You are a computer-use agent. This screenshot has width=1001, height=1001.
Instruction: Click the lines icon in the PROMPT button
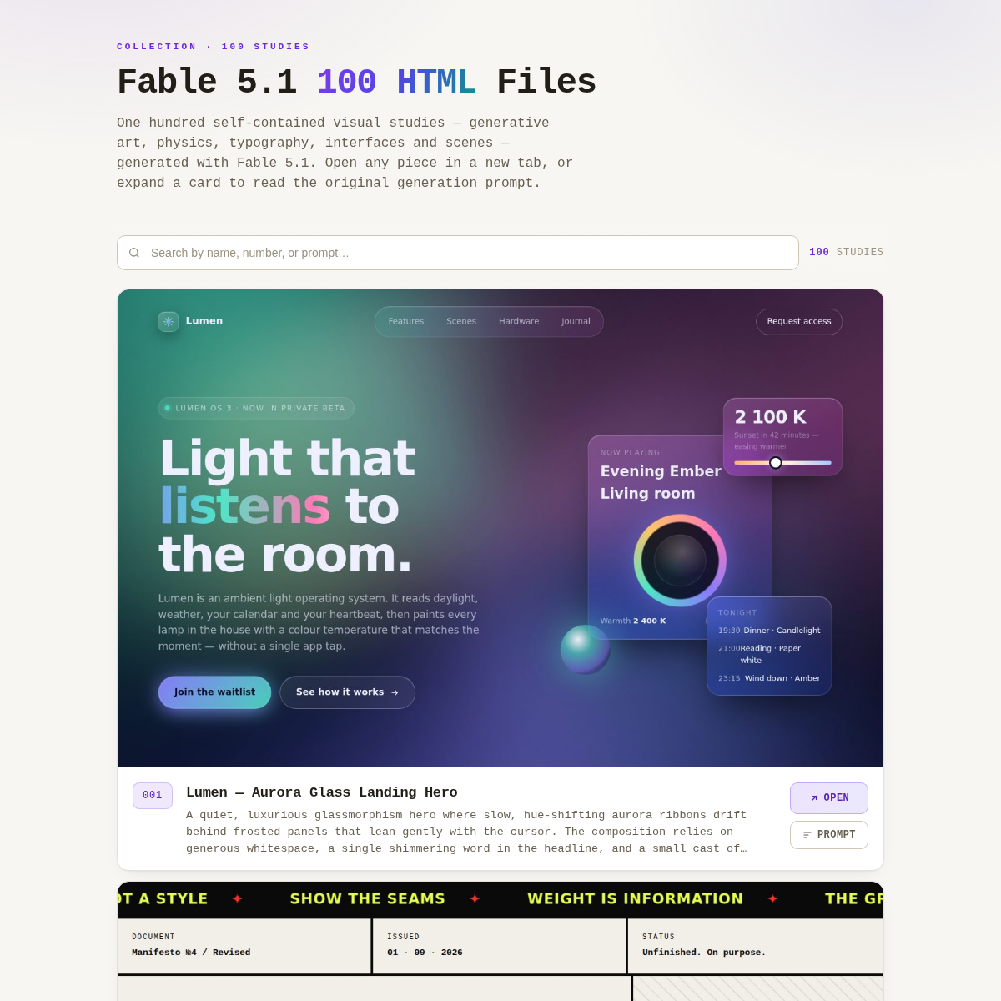(x=807, y=835)
